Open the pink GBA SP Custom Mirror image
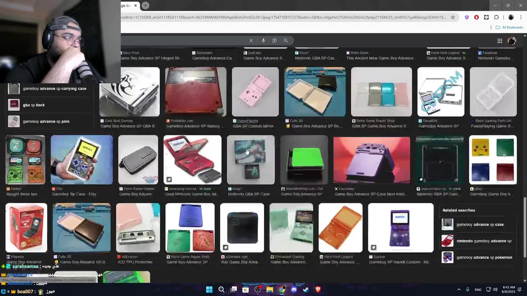 click(255, 92)
